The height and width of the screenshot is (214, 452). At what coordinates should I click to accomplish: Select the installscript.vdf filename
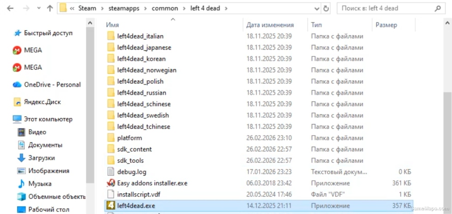click(x=138, y=194)
